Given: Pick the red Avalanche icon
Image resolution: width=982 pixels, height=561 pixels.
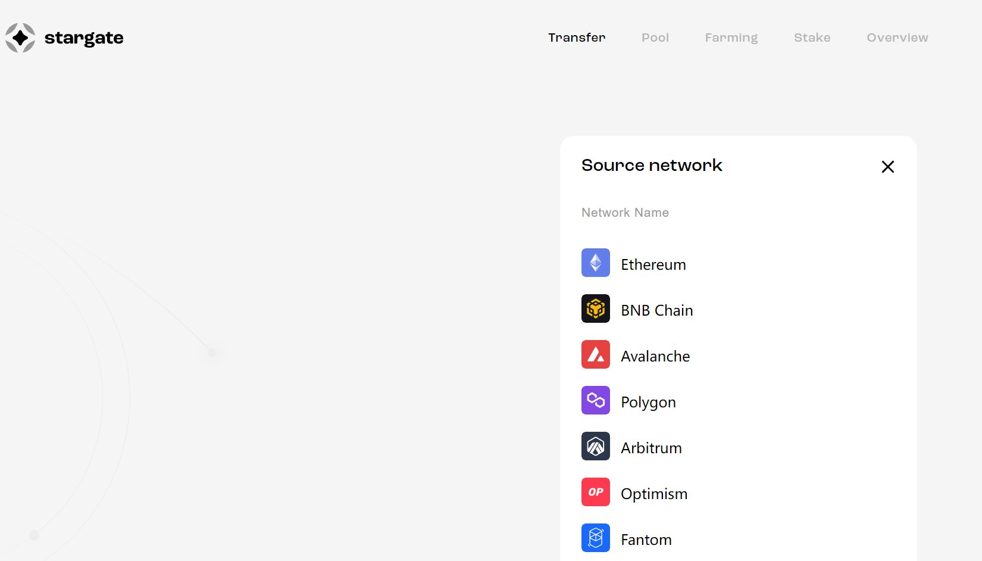Looking at the screenshot, I should click(595, 354).
